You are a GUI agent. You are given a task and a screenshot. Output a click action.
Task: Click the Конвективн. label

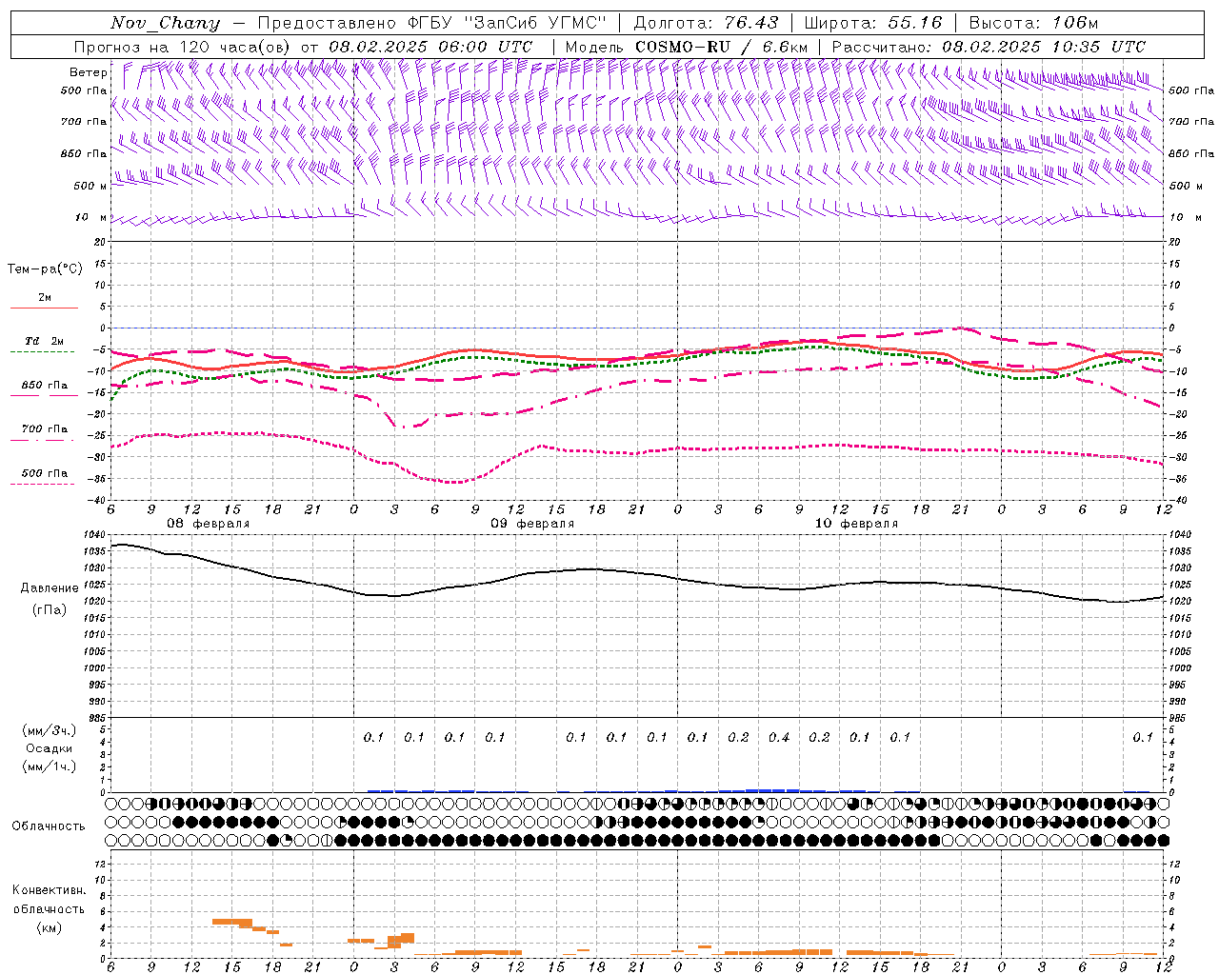click(49, 890)
